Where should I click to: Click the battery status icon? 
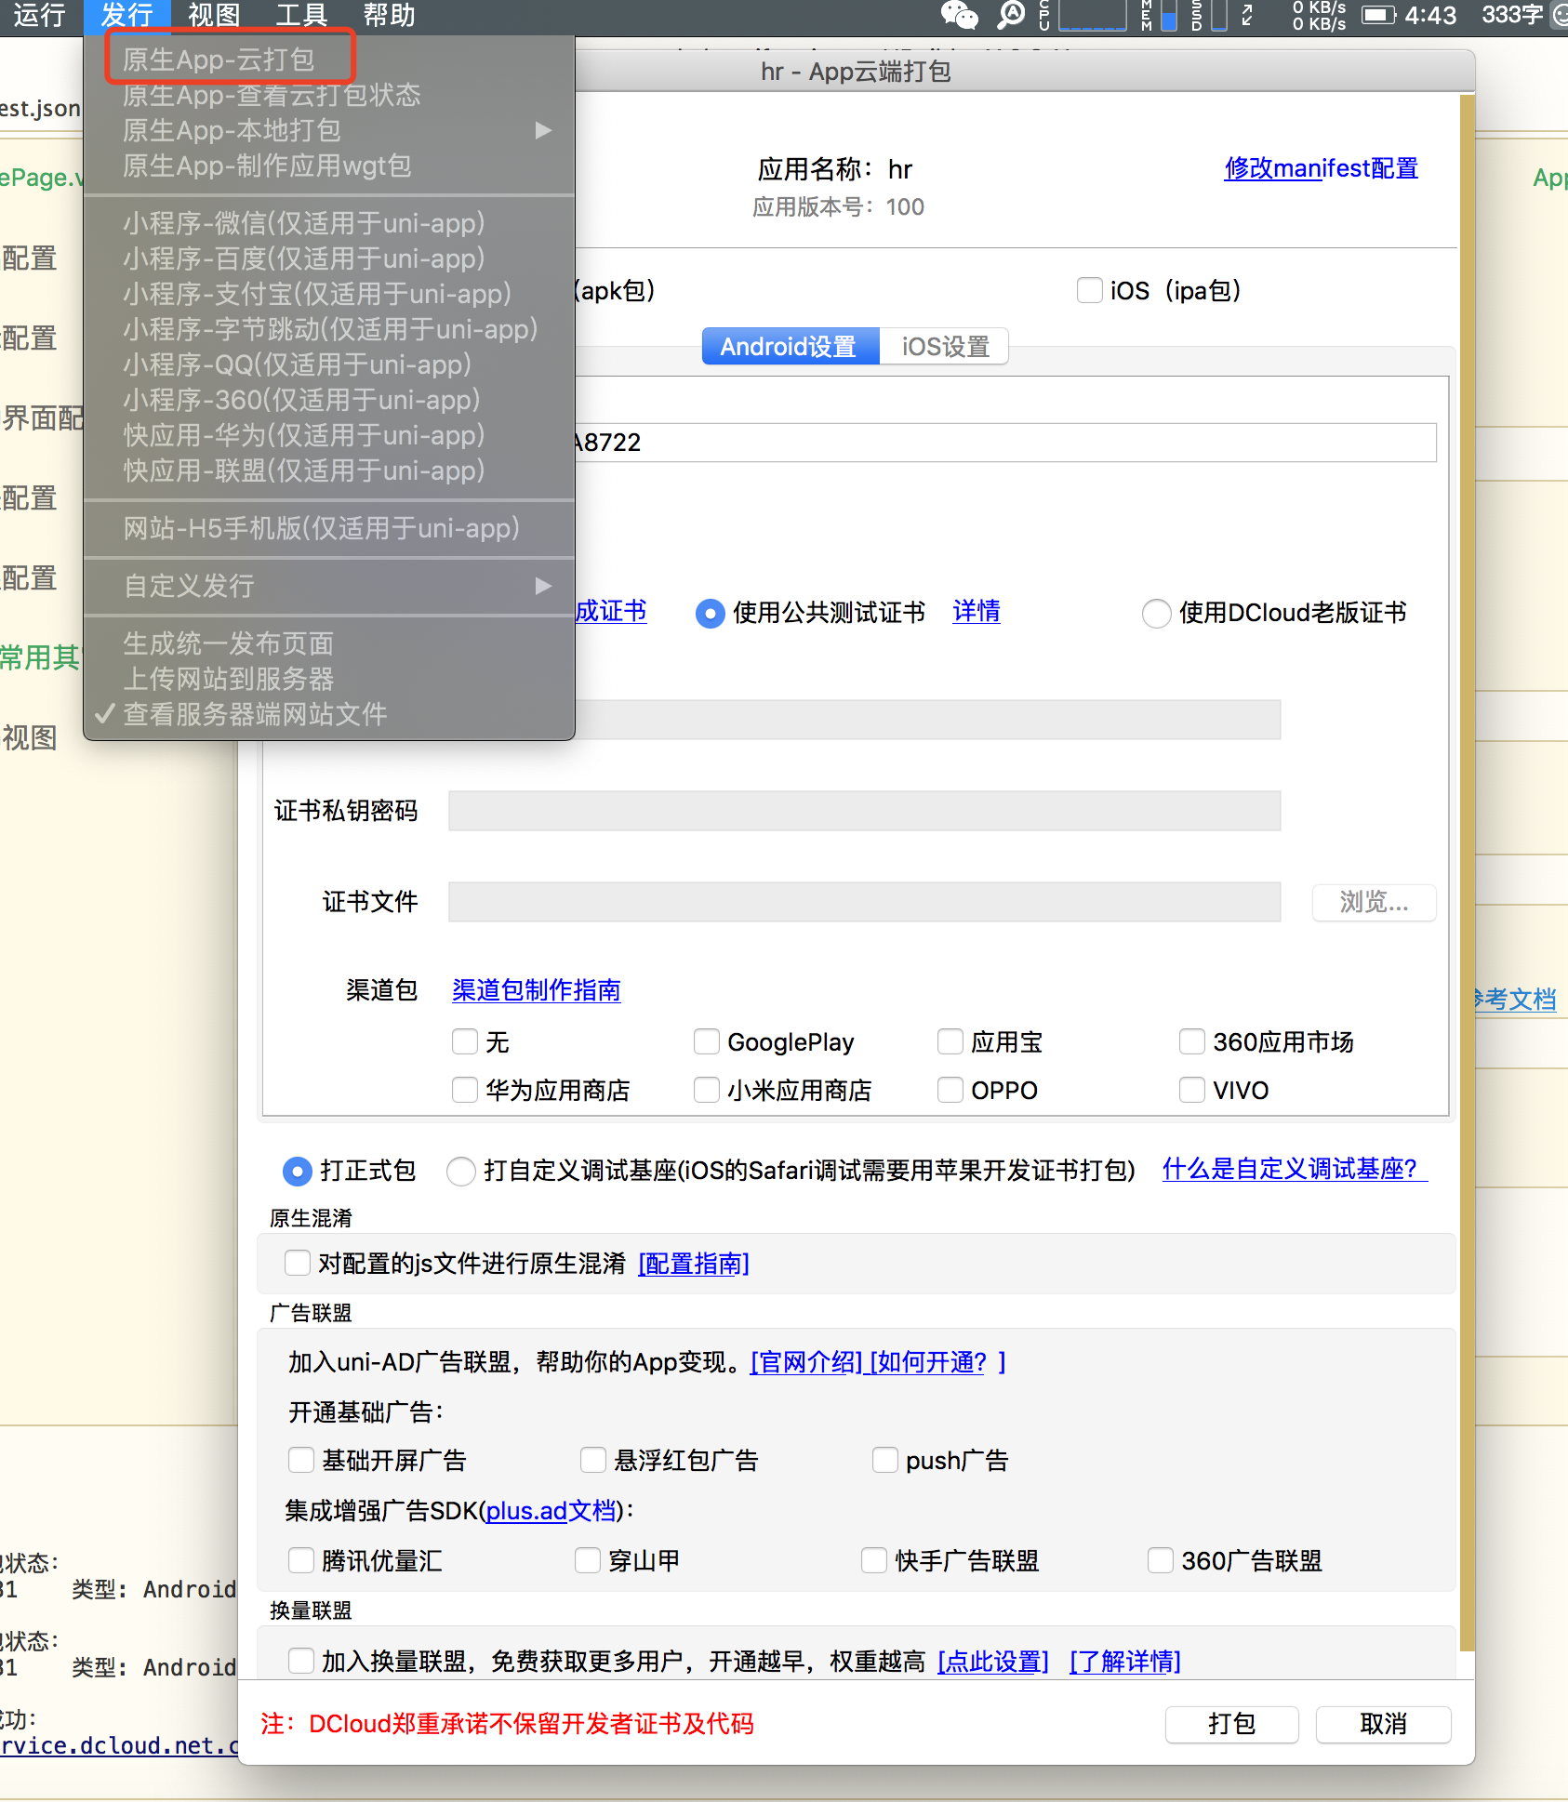click(1378, 15)
